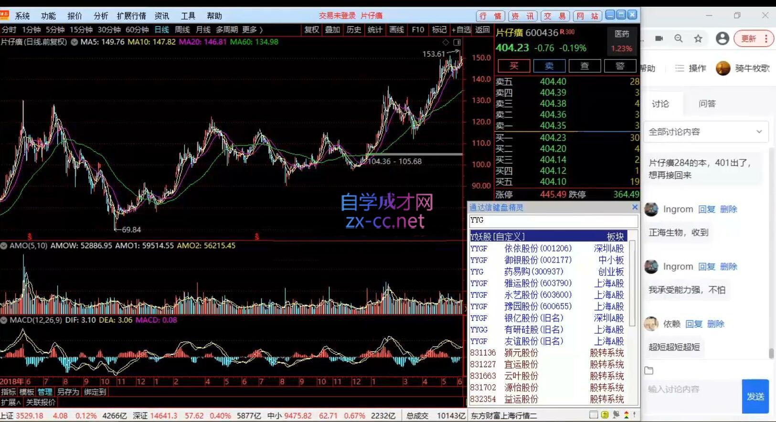Click the blue 卖 sell button
Image resolution: width=776 pixels, height=422 pixels.
[549, 66]
